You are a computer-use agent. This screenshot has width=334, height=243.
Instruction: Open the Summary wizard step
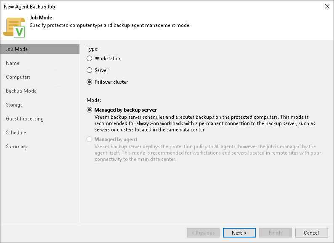[x=16, y=147]
